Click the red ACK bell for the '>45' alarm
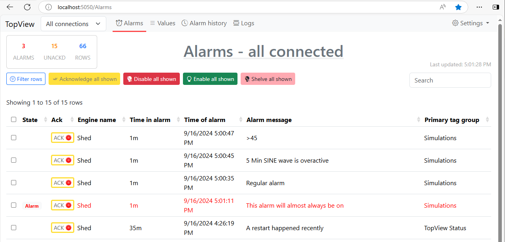Image resolution: width=505 pixels, height=242 pixels. pos(68,137)
